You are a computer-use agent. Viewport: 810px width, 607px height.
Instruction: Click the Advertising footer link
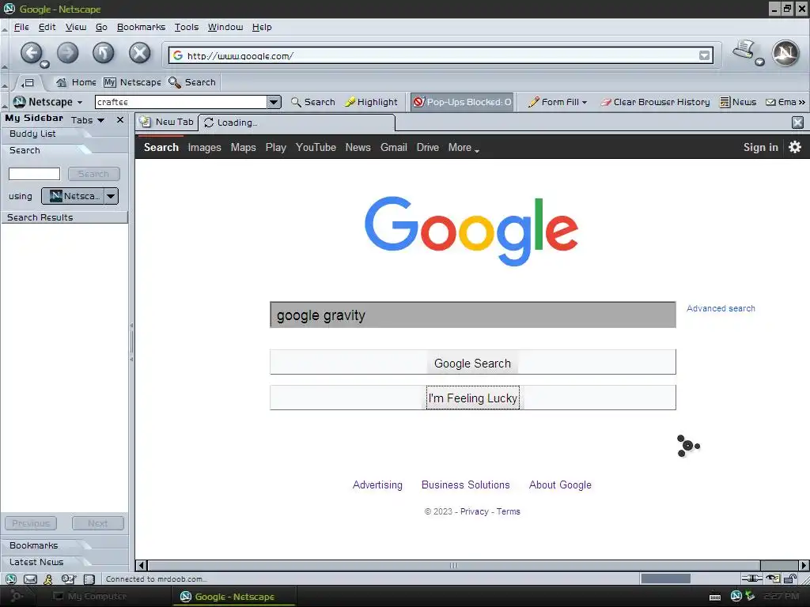pos(377,484)
